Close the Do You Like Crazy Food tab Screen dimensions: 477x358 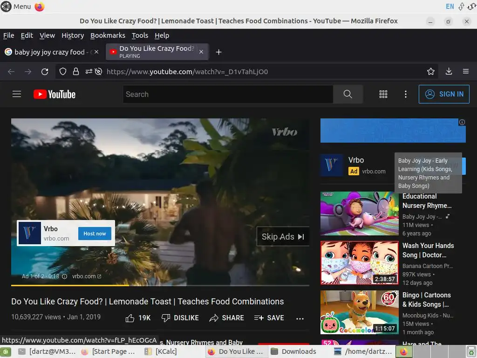(201, 52)
